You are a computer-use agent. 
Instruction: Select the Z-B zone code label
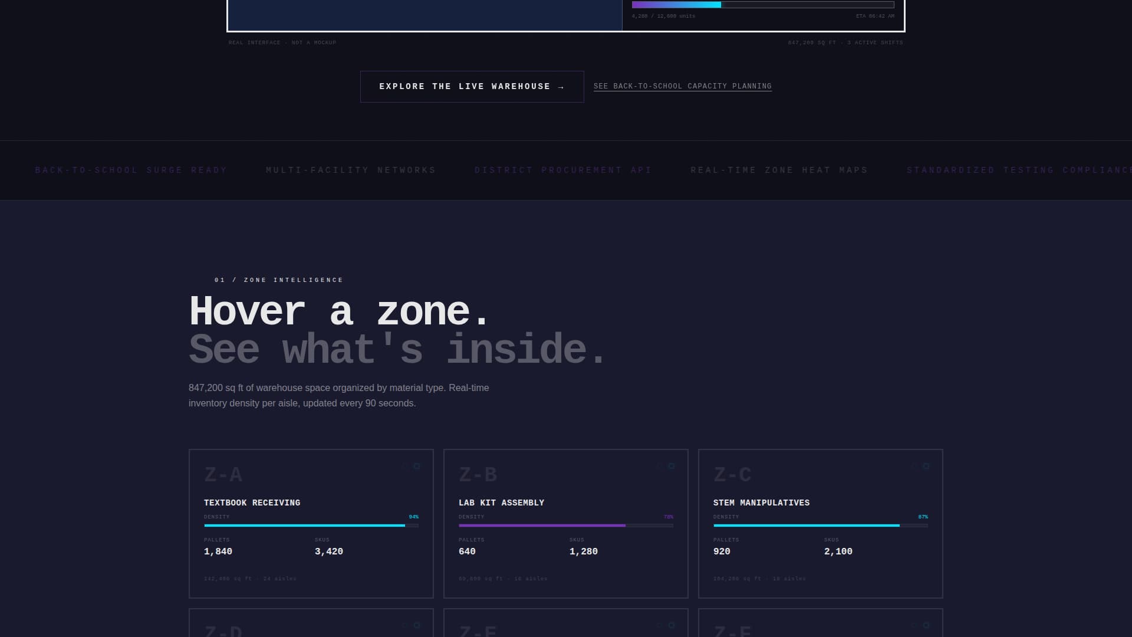click(478, 475)
